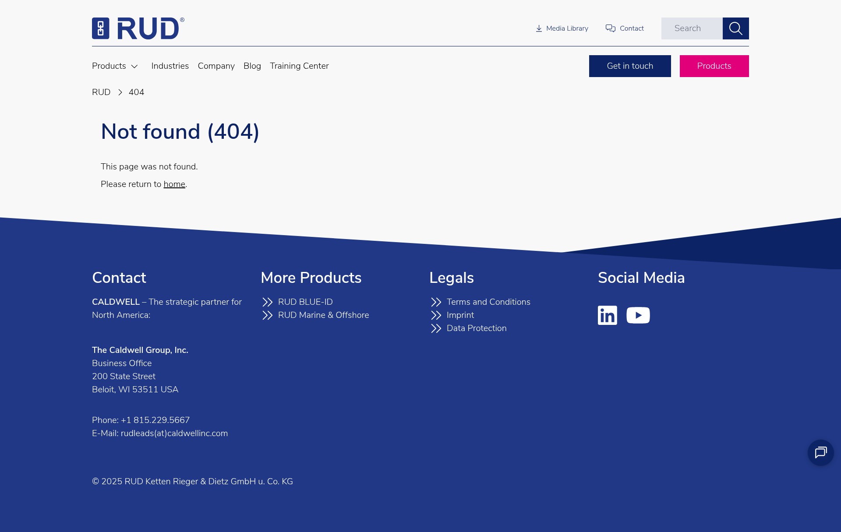Viewport: 841px width, 532px height.
Task: Open the Products menu in the main navigation
Action: click(109, 66)
